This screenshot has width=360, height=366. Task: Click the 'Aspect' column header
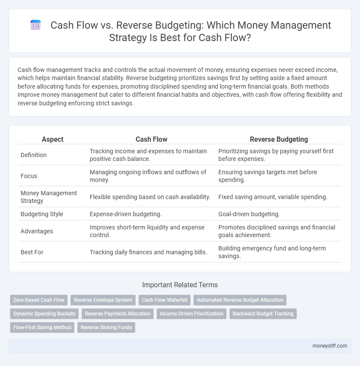(x=53, y=140)
